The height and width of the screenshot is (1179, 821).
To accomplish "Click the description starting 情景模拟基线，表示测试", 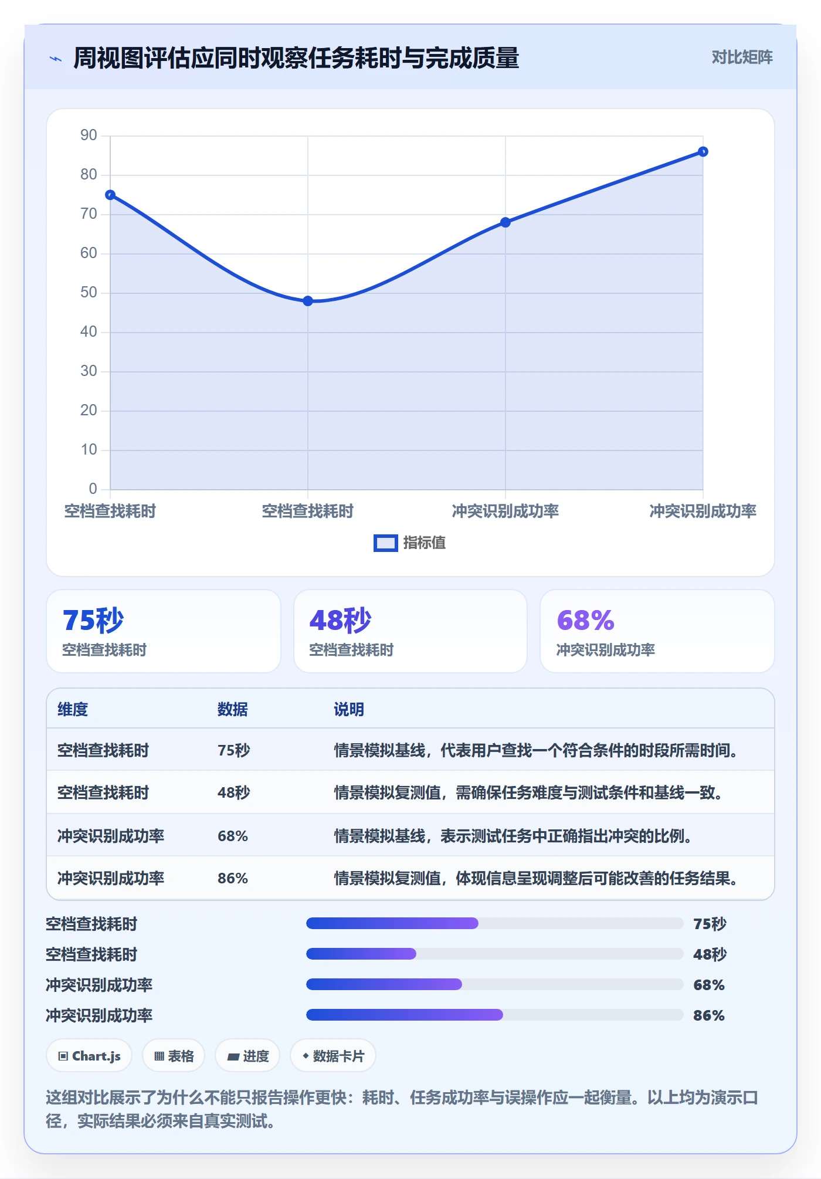I will [513, 836].
